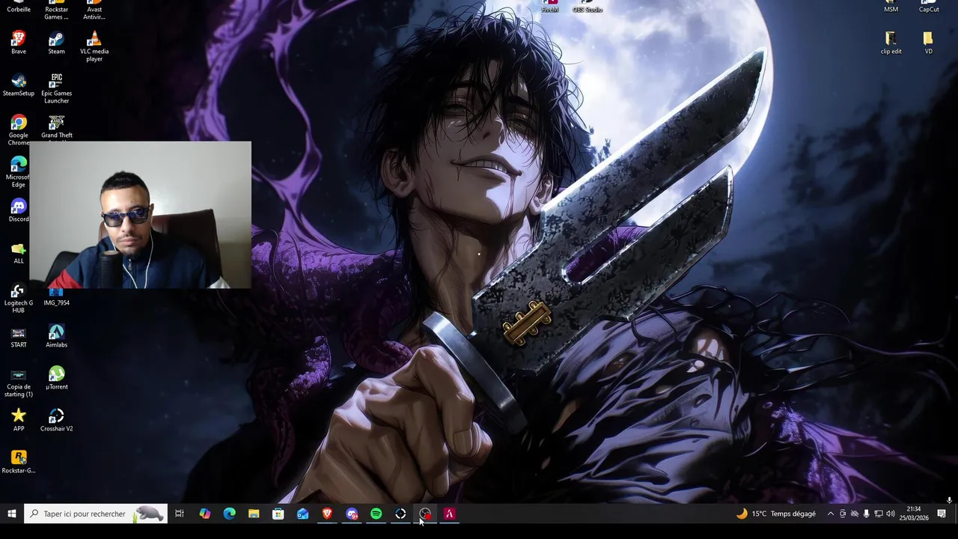
Task: Switch to Discord in the taskbar
Action: (x=352, y=514)
